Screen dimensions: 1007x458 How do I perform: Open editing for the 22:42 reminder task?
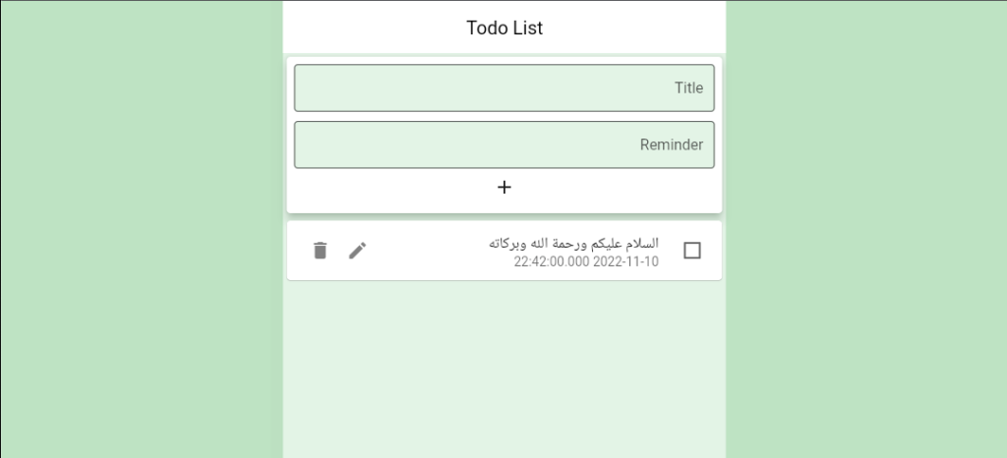[358, 251]
